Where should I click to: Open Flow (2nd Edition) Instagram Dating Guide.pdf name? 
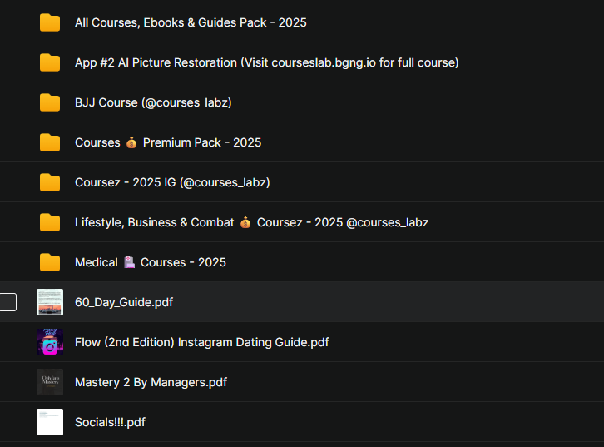pyautogui.click(x=202, y=342)
